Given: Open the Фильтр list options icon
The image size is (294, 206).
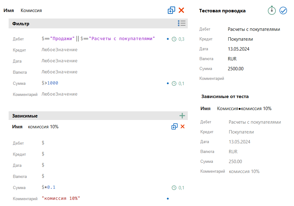Looking at the screenshot, I should (182, 23).
